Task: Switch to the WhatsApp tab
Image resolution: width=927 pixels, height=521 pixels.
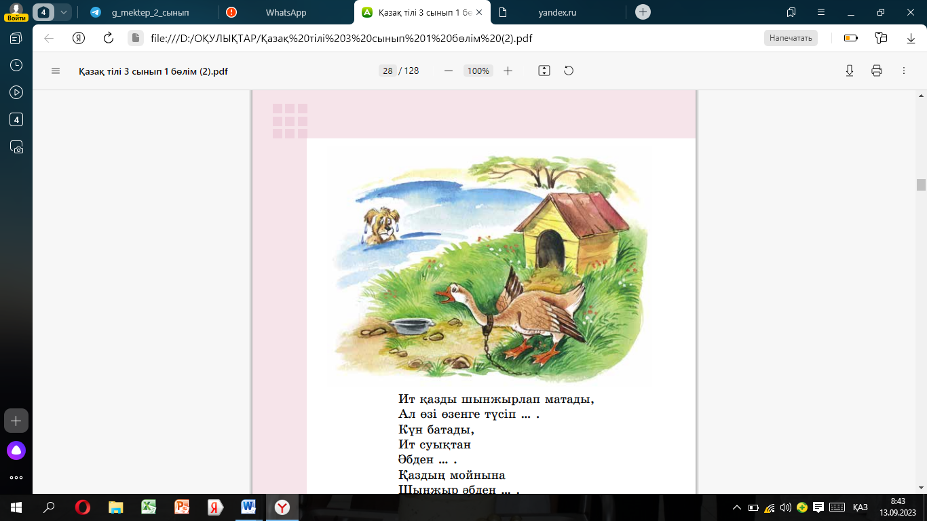Action: coord(285,12)
